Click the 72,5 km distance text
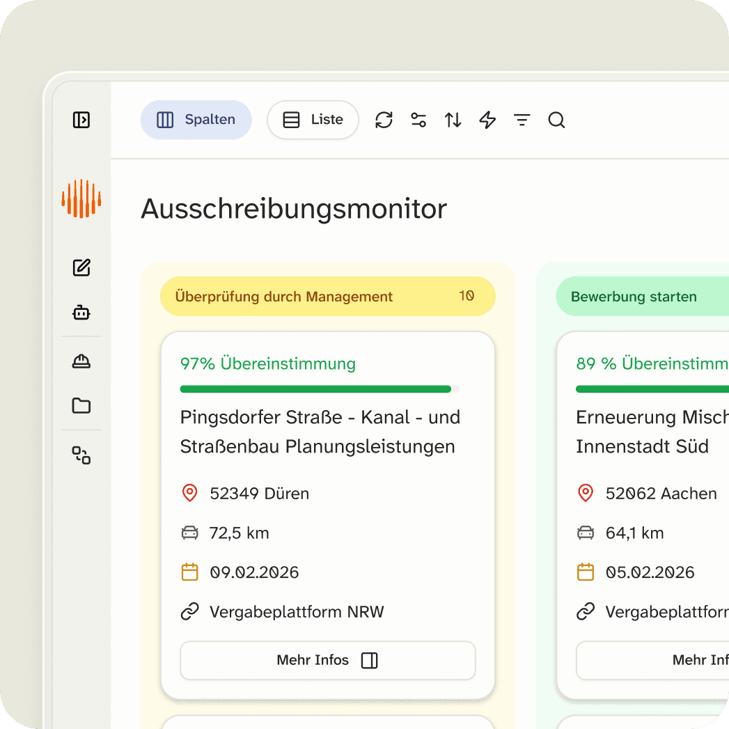The height and width of the screenshot is (729, 729). click(x=239, y=533)
